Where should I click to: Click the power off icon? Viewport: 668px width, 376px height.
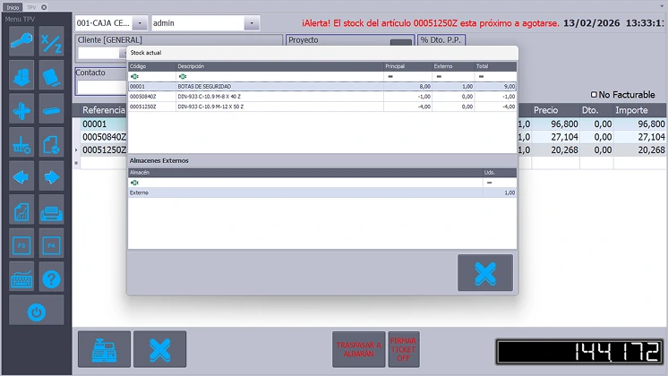coord(36,312)
